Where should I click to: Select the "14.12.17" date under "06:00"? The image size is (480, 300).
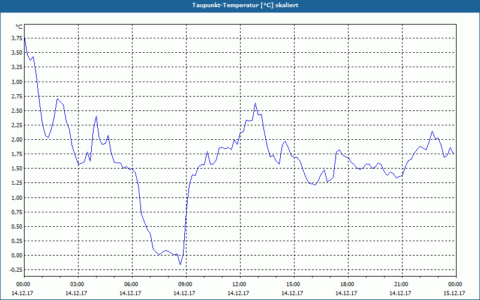pyautogui.click(x=130, y=293)
